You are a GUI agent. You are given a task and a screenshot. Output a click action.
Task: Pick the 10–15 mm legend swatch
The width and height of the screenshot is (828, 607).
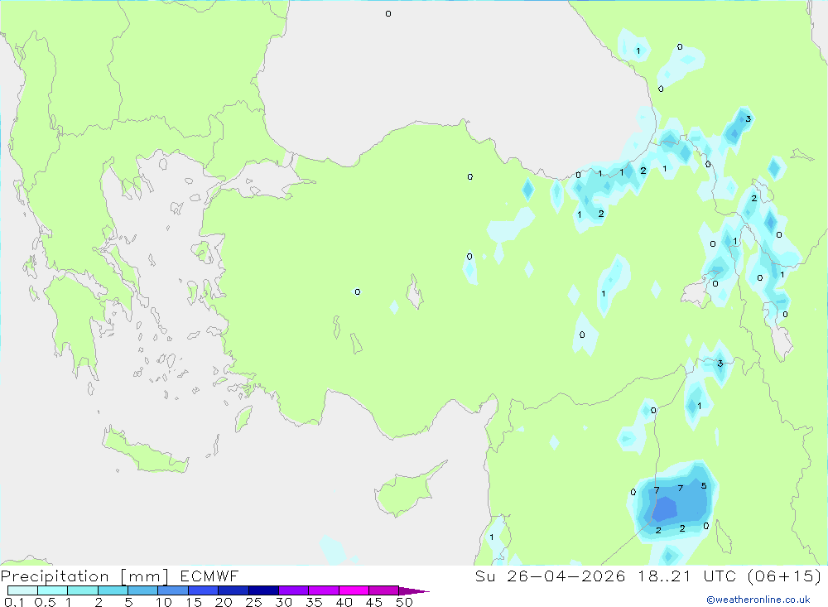click(x=173, y=590)
